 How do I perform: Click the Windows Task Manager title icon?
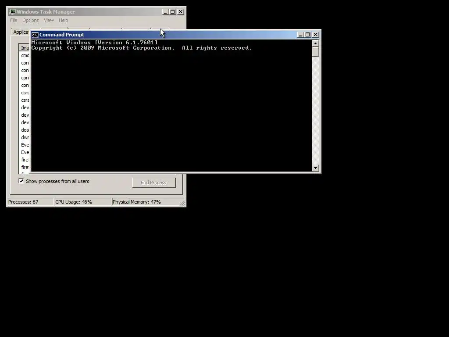[12, 12]
